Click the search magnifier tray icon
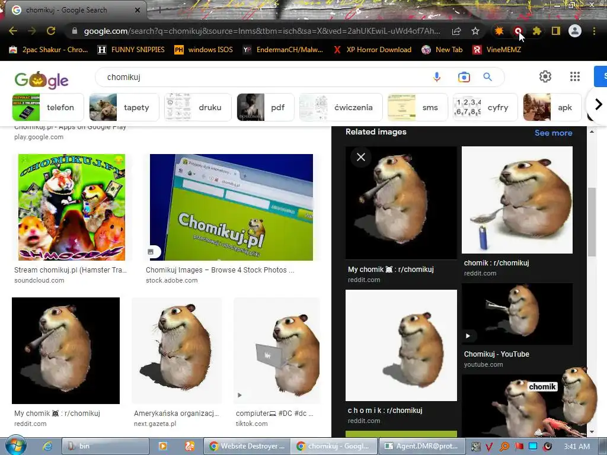 click(x=504, y=447)
